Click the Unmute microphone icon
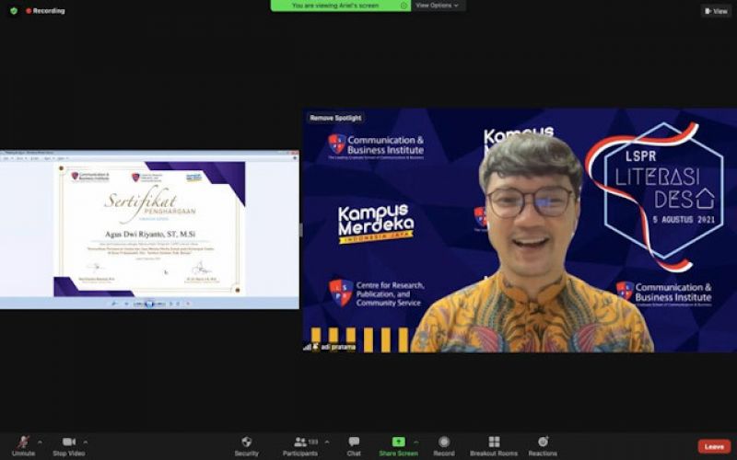This screenshot has height=460, width=737. click(22, 443)
